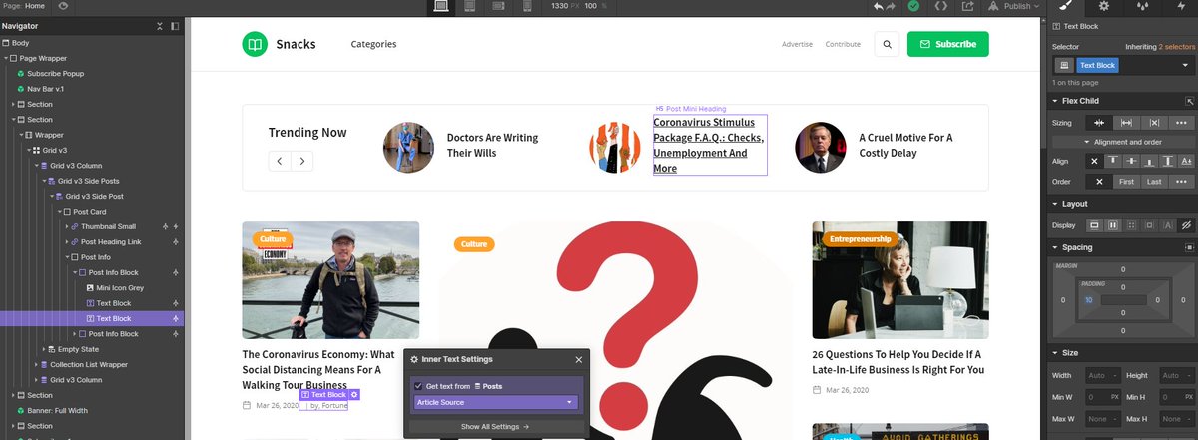Open the Style panel brush tab
The width and height of the screenshot is (1198, 440).
point(1065,6)
